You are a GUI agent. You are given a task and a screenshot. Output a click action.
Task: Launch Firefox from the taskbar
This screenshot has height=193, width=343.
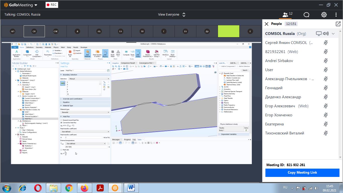[85, 188]
